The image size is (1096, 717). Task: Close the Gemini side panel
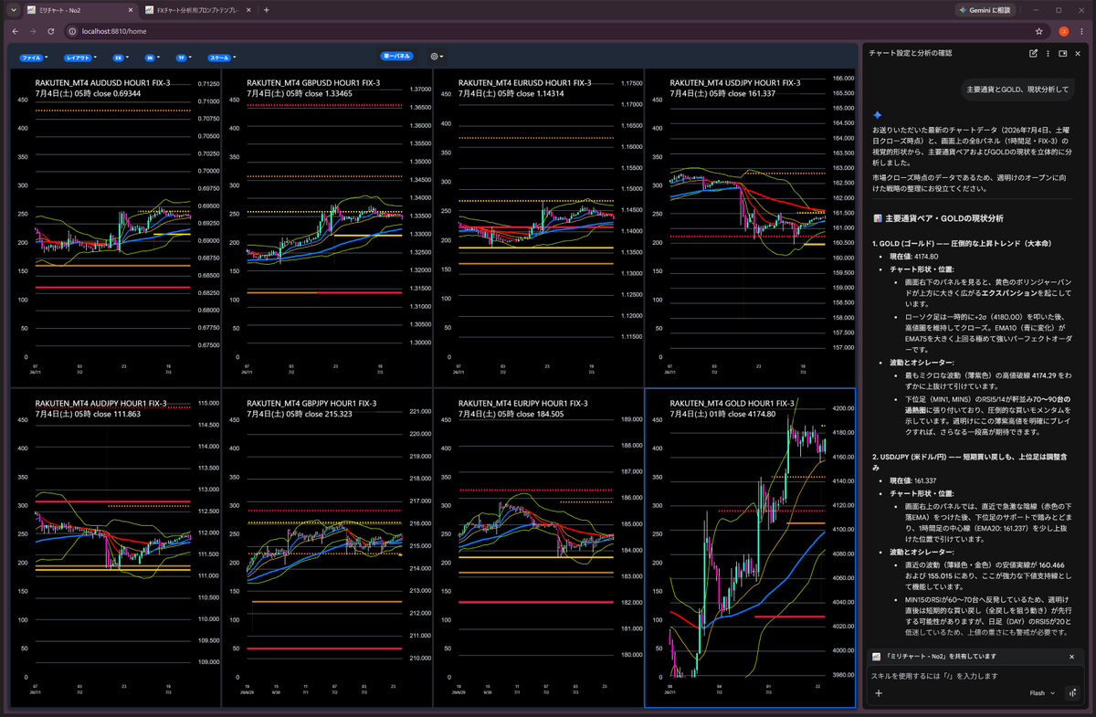[x=1079, y=53]
